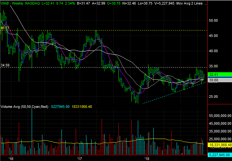
Task: Click the yellow 18331068.48 average volume value
Action: click(x=82, y=107)
